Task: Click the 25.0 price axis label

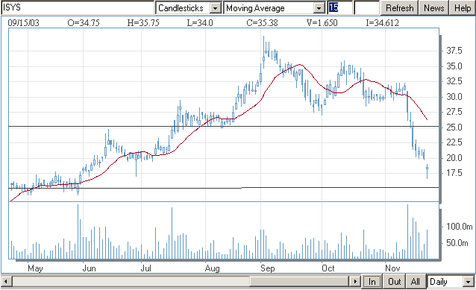Action: point(454,127)
